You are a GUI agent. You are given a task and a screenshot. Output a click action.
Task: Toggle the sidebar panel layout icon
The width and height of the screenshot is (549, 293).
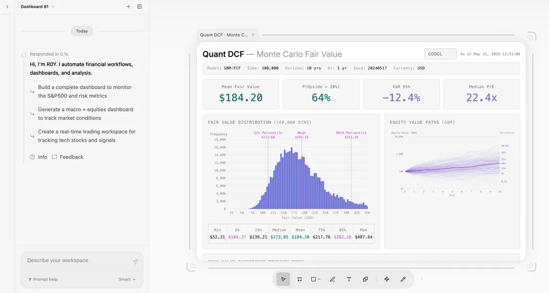[x=140, y=7]
